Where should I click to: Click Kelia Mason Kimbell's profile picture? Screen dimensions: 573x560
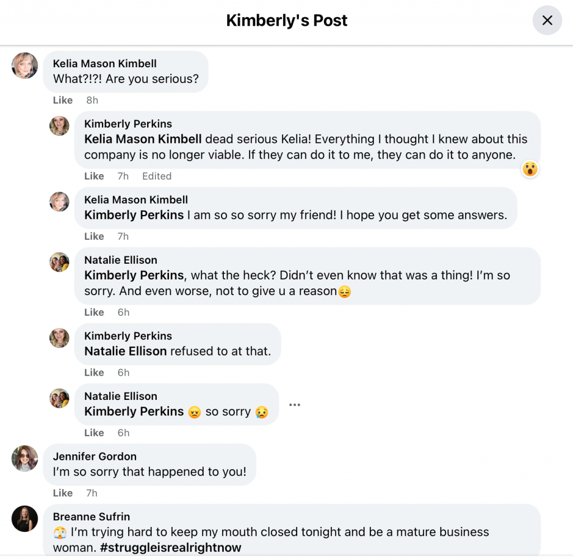pyautogui.click(x=24, y=66)
